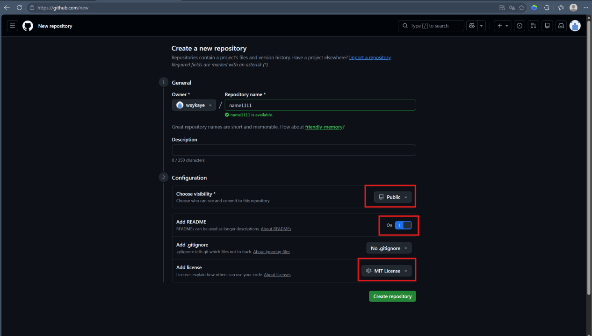This screenshot has width=592, height=336.
Task: Open the colorful extension icon in browser toolbar
Action: coord(534,7)
